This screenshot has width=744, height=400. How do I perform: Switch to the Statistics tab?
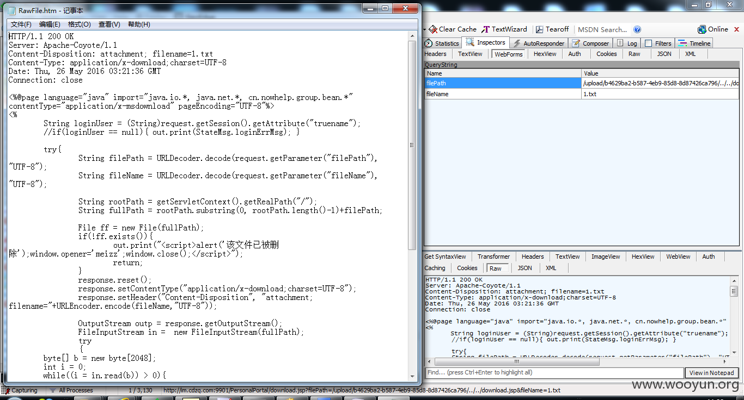(442, 43)
